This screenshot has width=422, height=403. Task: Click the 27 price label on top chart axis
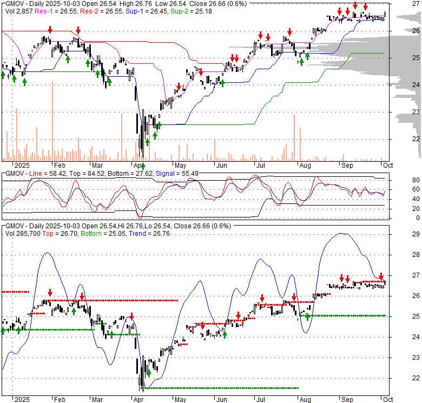(416, 3)
